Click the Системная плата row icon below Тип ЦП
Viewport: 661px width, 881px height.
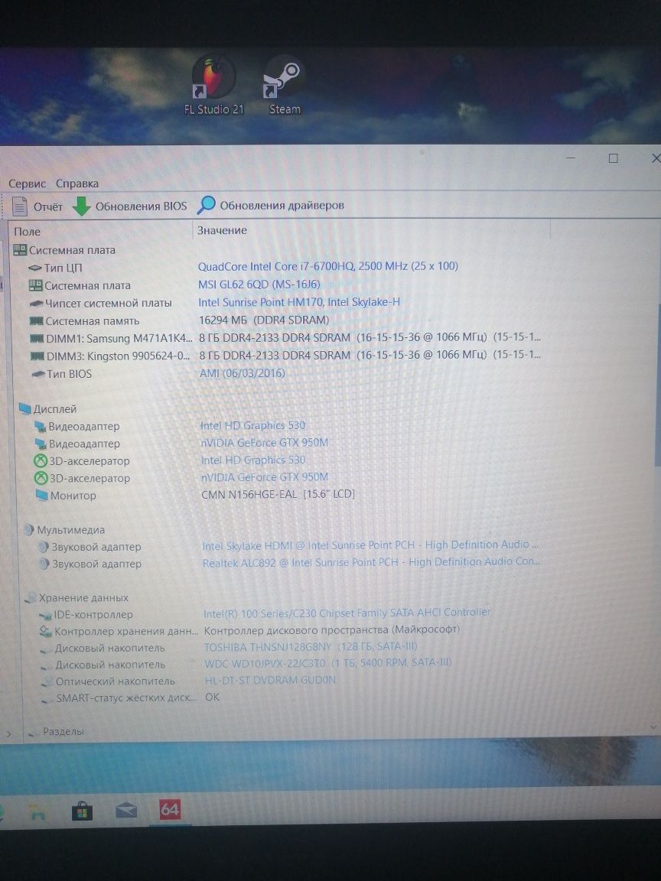[x=35, y=285]
